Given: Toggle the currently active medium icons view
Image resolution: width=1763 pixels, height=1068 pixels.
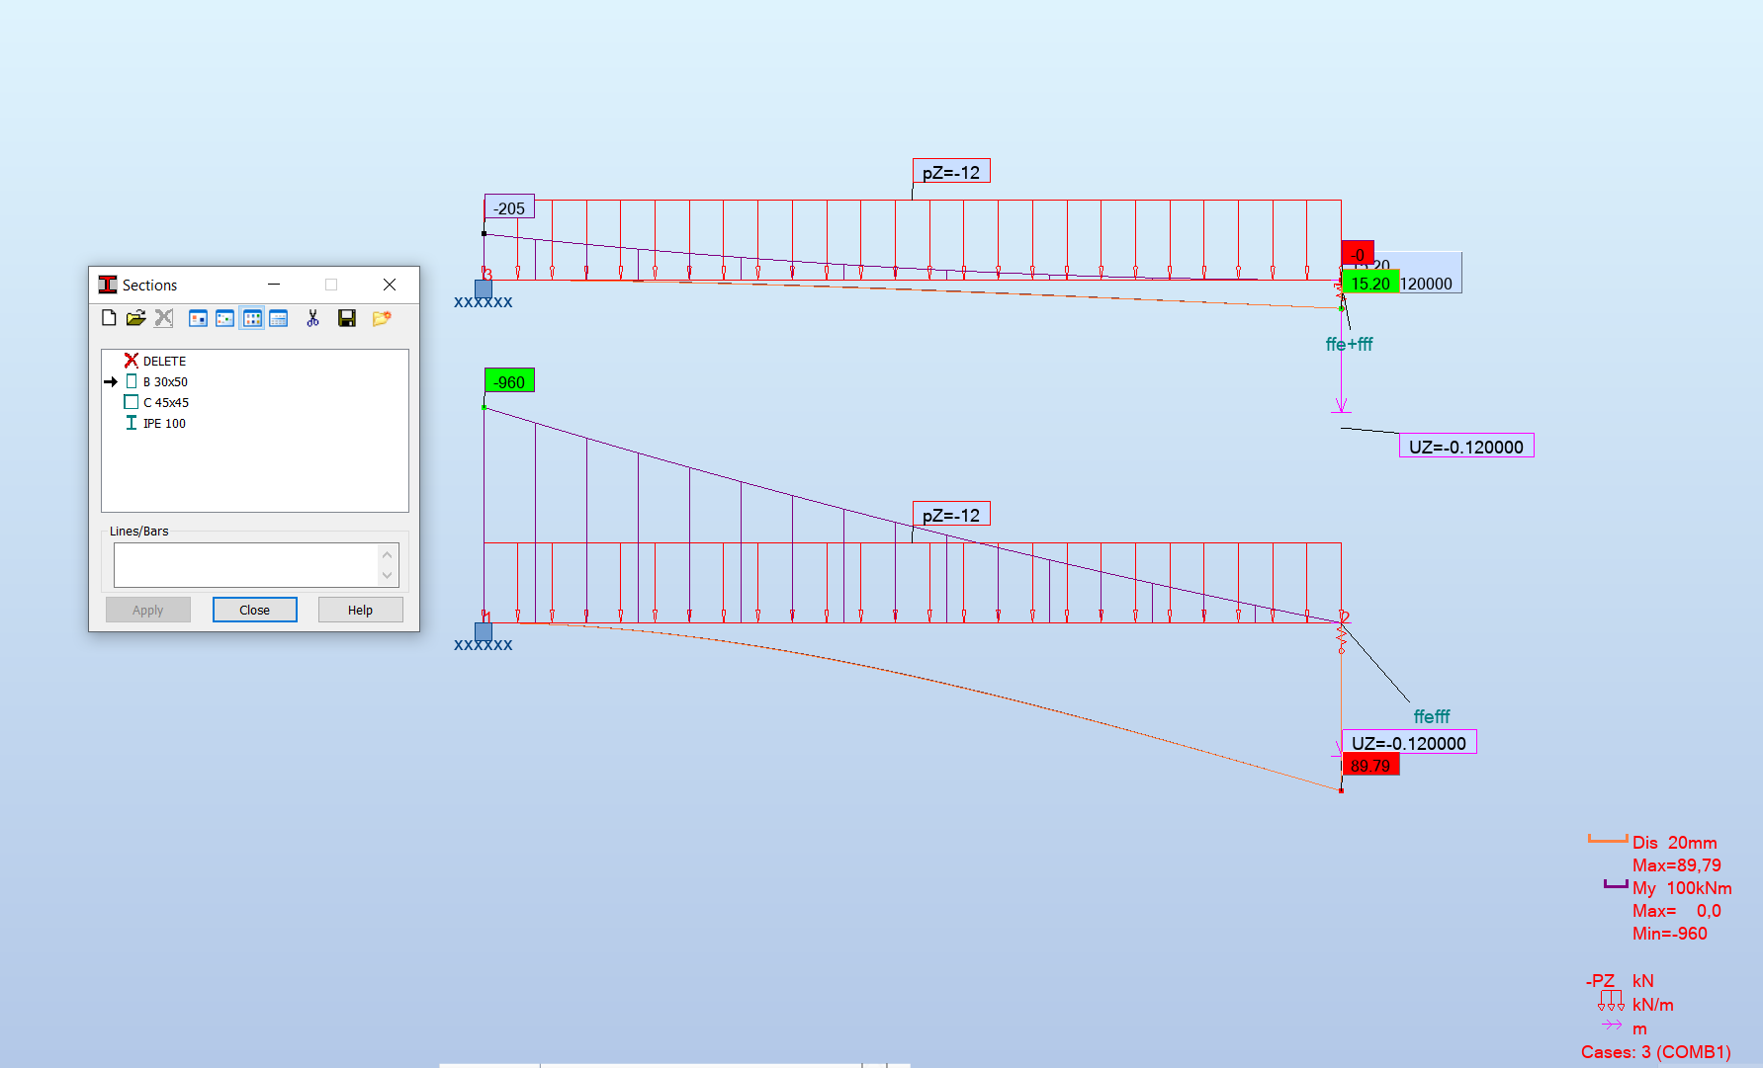Looking at the screenshot, I should (251, 317).
